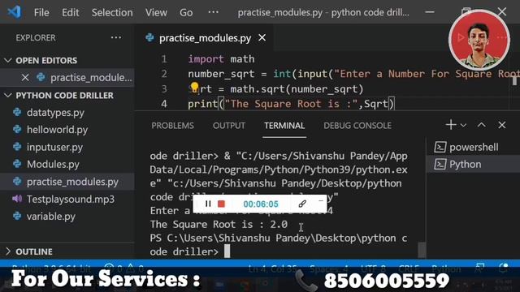The width and height of the screenshot is (520, 292).
Task: Click 'The Square Root is : 2.0' output
Action: pos(219,225)
